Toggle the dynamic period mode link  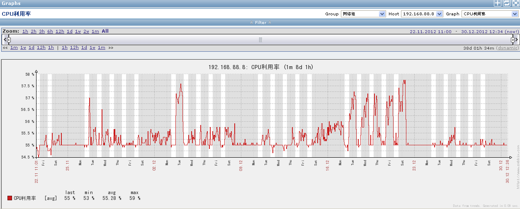click(x=507, y=48)
